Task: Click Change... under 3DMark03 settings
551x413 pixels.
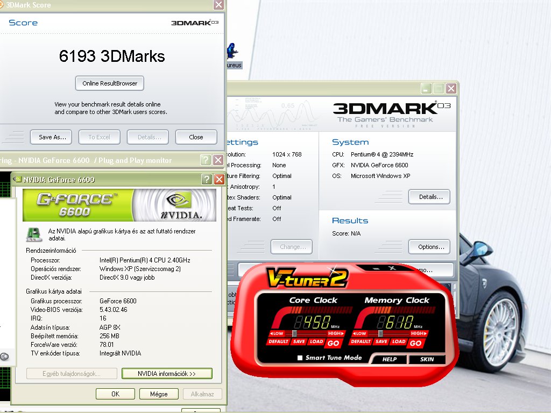Action: 292,247
